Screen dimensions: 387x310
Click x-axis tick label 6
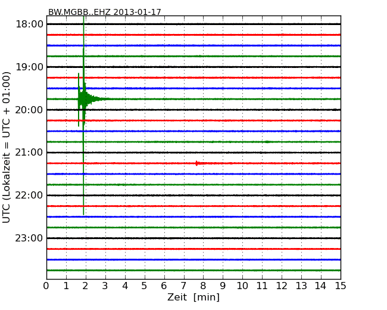click(x=164, y=286)
